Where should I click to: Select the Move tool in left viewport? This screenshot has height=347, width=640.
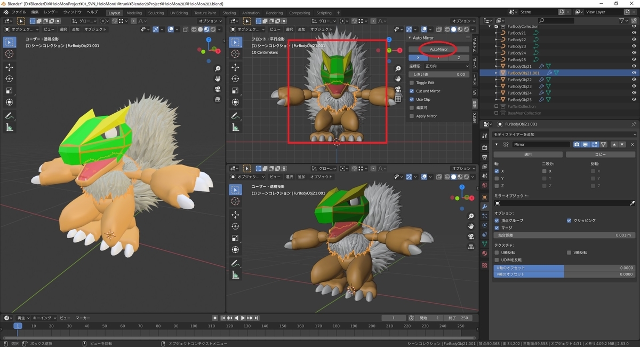pyautogui.click(x=10, y=67)
